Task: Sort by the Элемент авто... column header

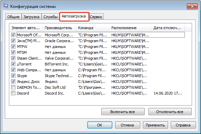Action: coord(26,28)
